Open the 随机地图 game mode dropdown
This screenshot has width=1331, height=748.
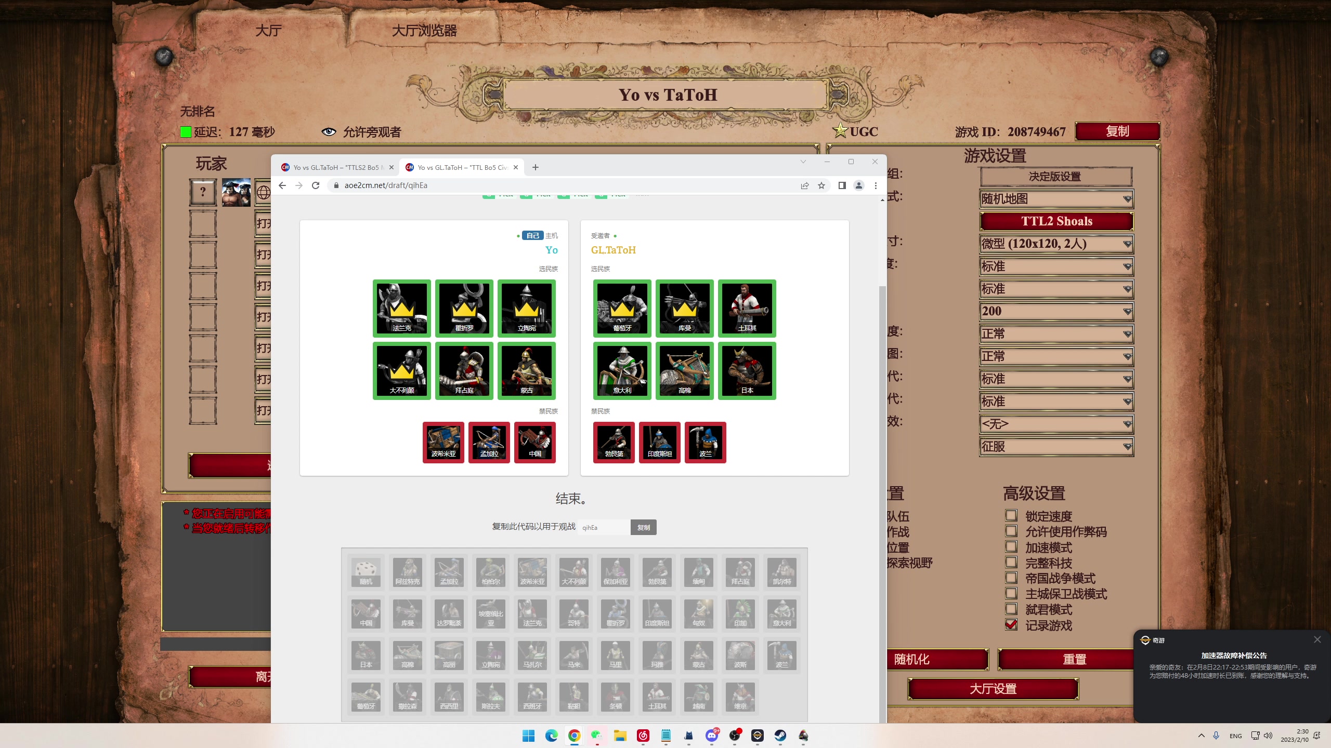pos(1056,199)
